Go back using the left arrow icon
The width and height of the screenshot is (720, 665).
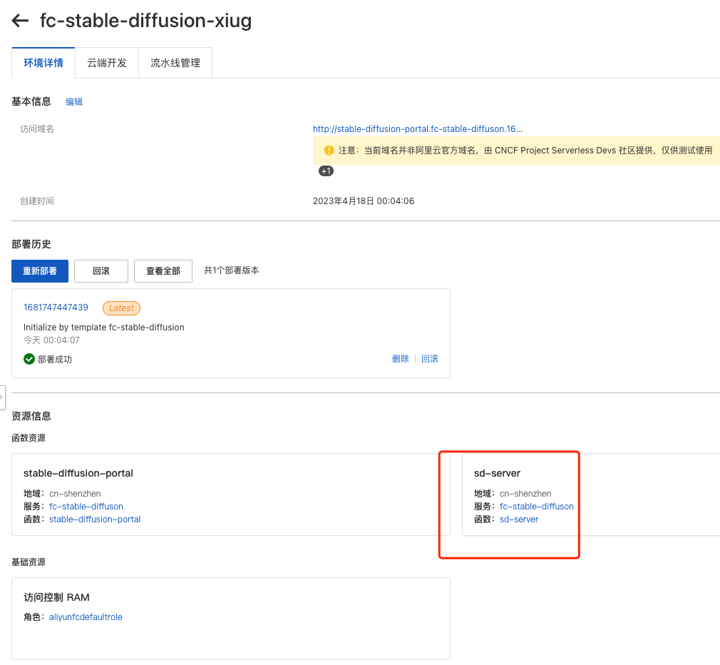pos(20,21)
